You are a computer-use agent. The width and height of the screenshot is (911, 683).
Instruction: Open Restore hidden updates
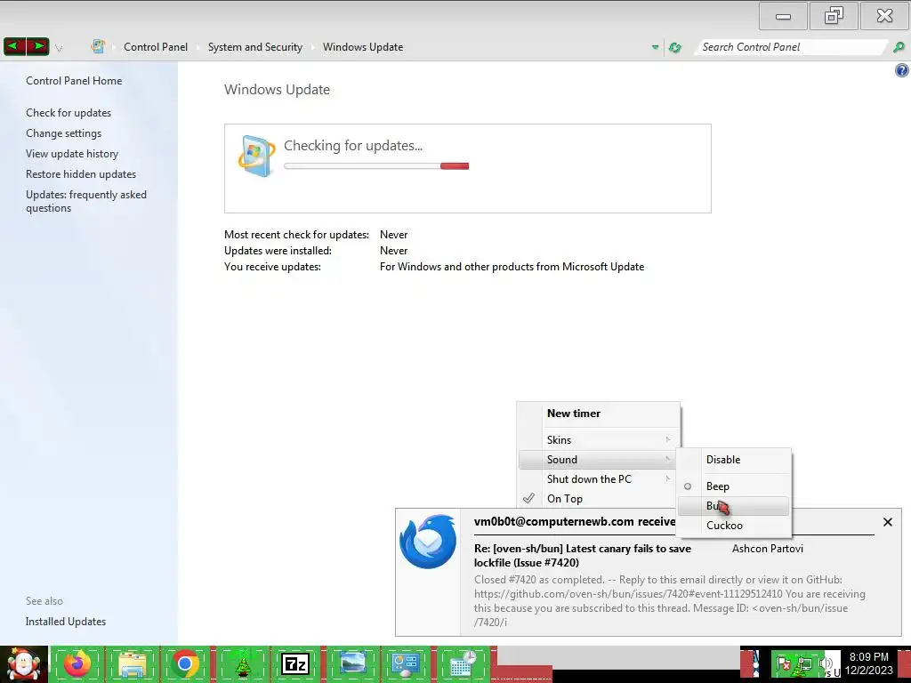click(x=81, y=173)
